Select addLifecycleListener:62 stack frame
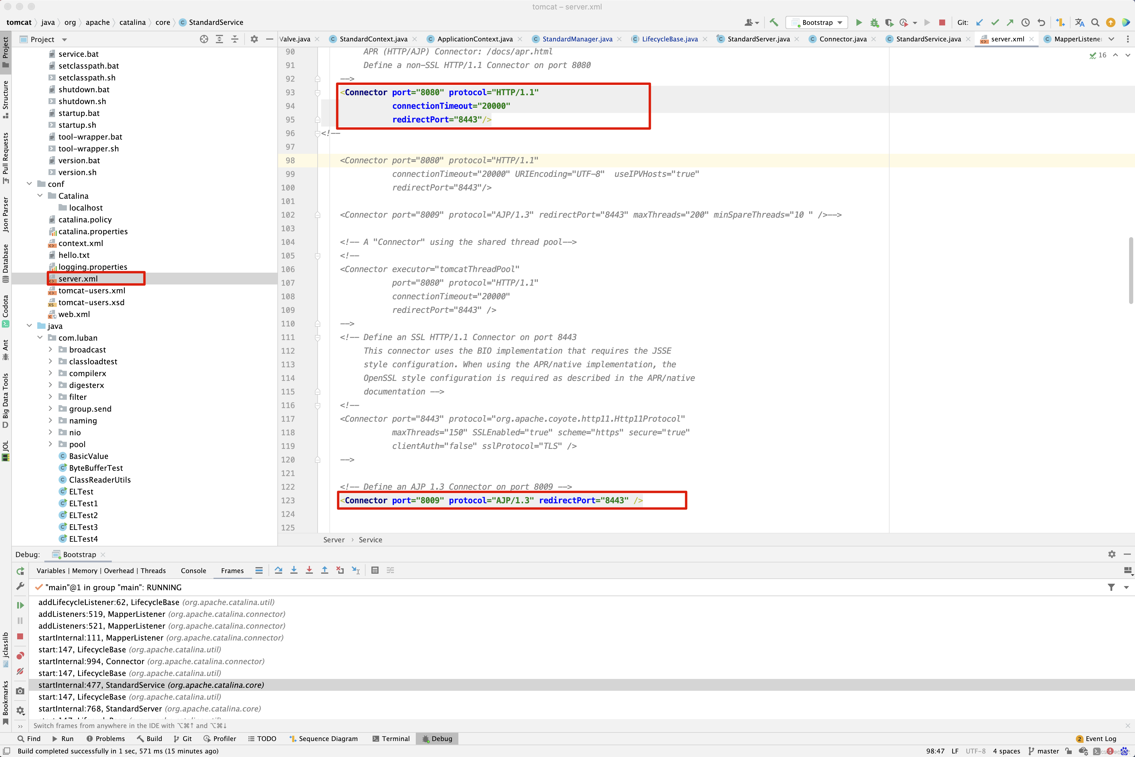 point(156,602)
